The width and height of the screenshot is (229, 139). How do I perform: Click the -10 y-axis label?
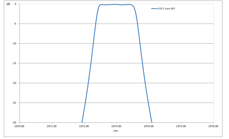(14, 44)
